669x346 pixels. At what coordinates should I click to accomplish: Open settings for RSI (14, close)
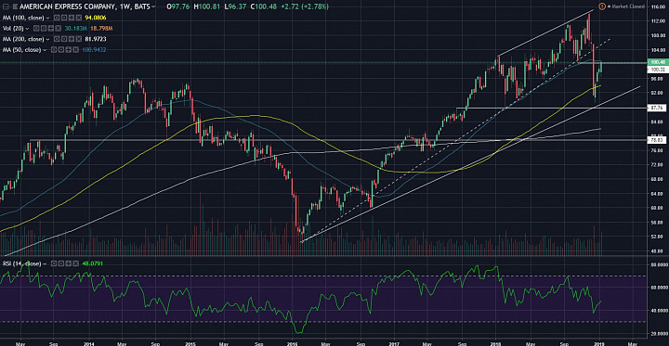tap(61, 263)
